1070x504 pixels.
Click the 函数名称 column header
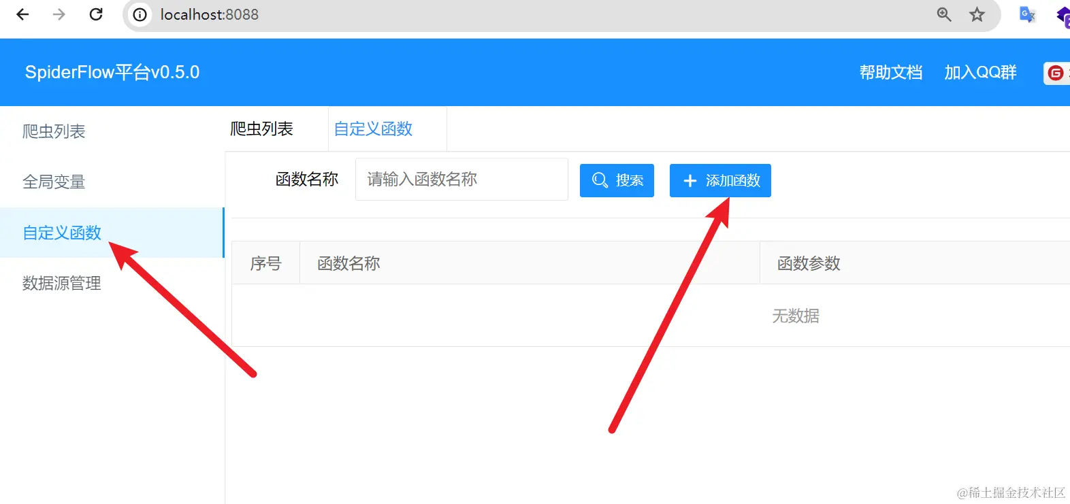tap(530, 263)
